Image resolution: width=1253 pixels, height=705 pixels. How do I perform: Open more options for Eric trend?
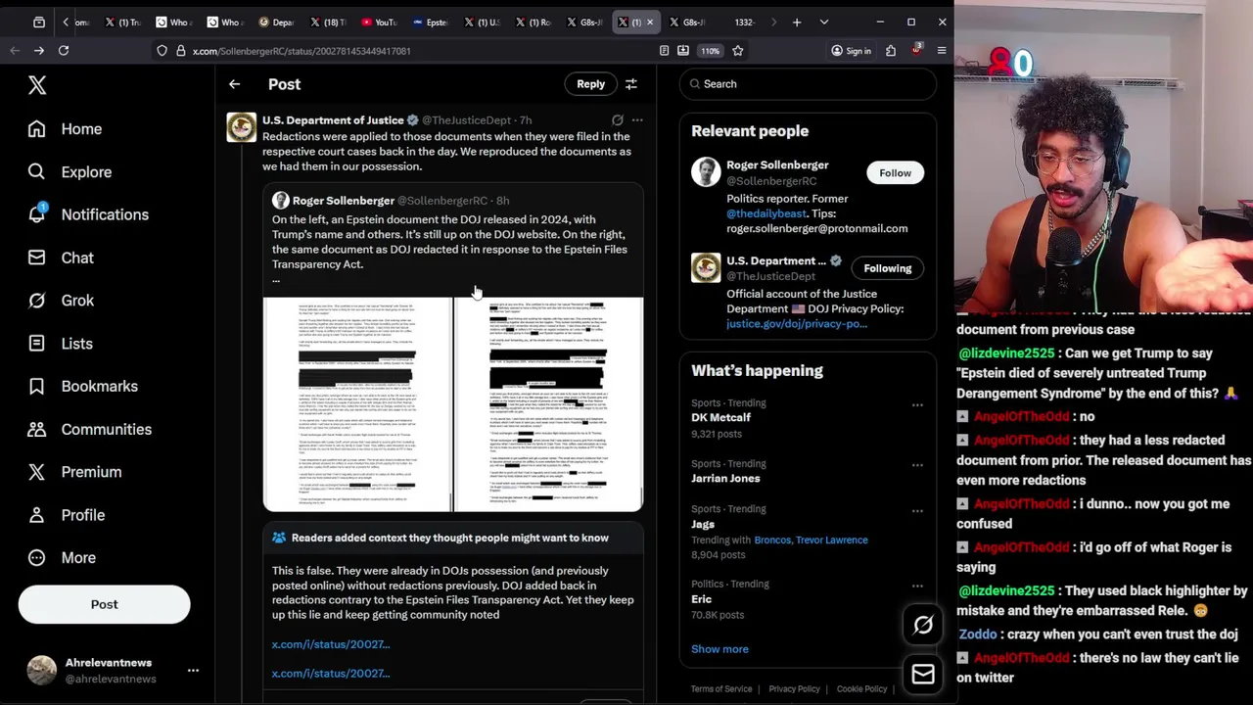click(917, 587)
